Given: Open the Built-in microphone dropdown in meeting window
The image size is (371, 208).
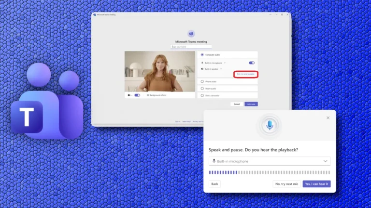Looking at the screenshot, I should [x=225, y=63].
